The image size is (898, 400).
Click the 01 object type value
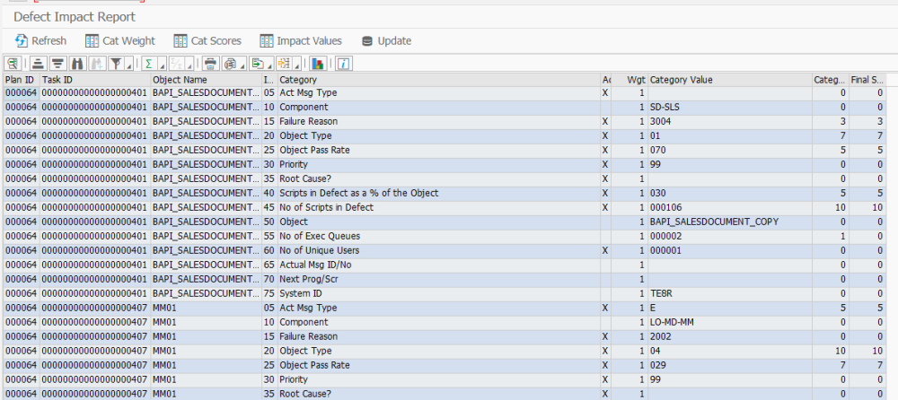(730, 135)
